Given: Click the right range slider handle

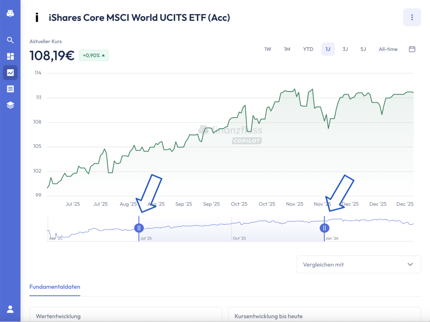Looking at the screenshot, I should pyautogui.click(x=324, y=228).
